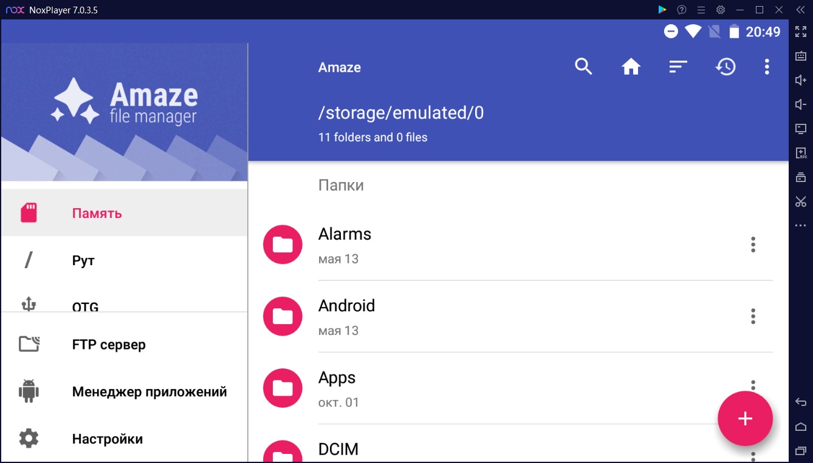Open the sort options icon
The width and height of the screenshot is (813, 463).
pos(678,67)
